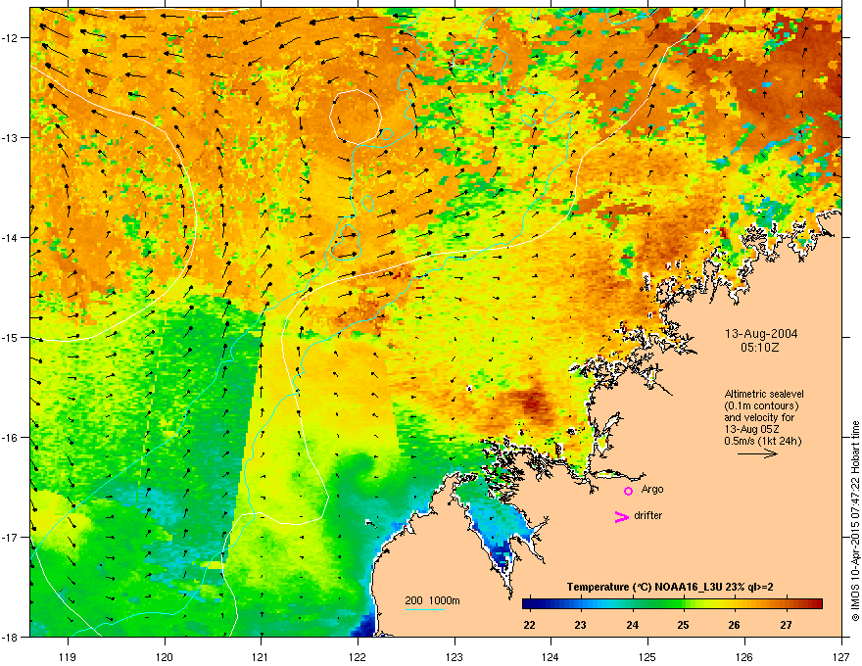The height and width of the screenshot is (666, 862).
Task: Click the 'drifter' legend label
Action: 648,515
